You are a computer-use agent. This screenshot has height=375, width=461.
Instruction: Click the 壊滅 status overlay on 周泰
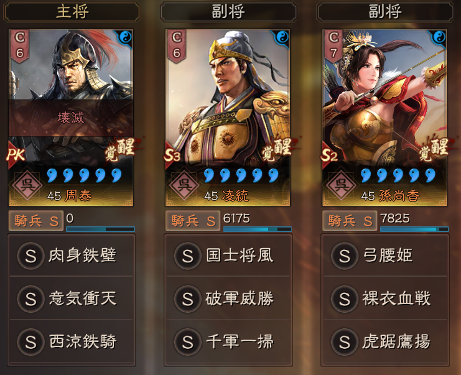(x=70, y=118)
